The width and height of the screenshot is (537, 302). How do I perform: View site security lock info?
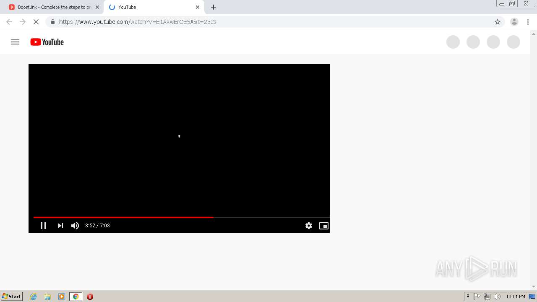coord(52,22)
